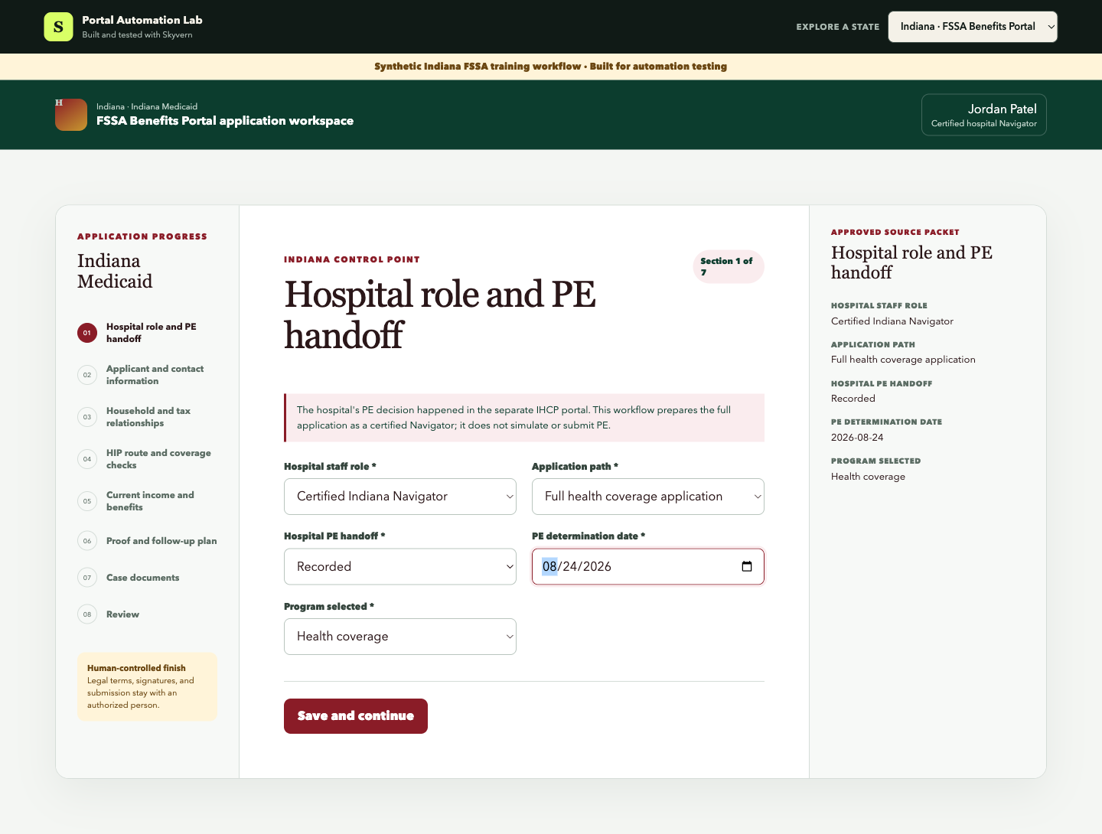The image size is (1102, 834).
Task: Click the PE determination date input
Action: point(648,567)
